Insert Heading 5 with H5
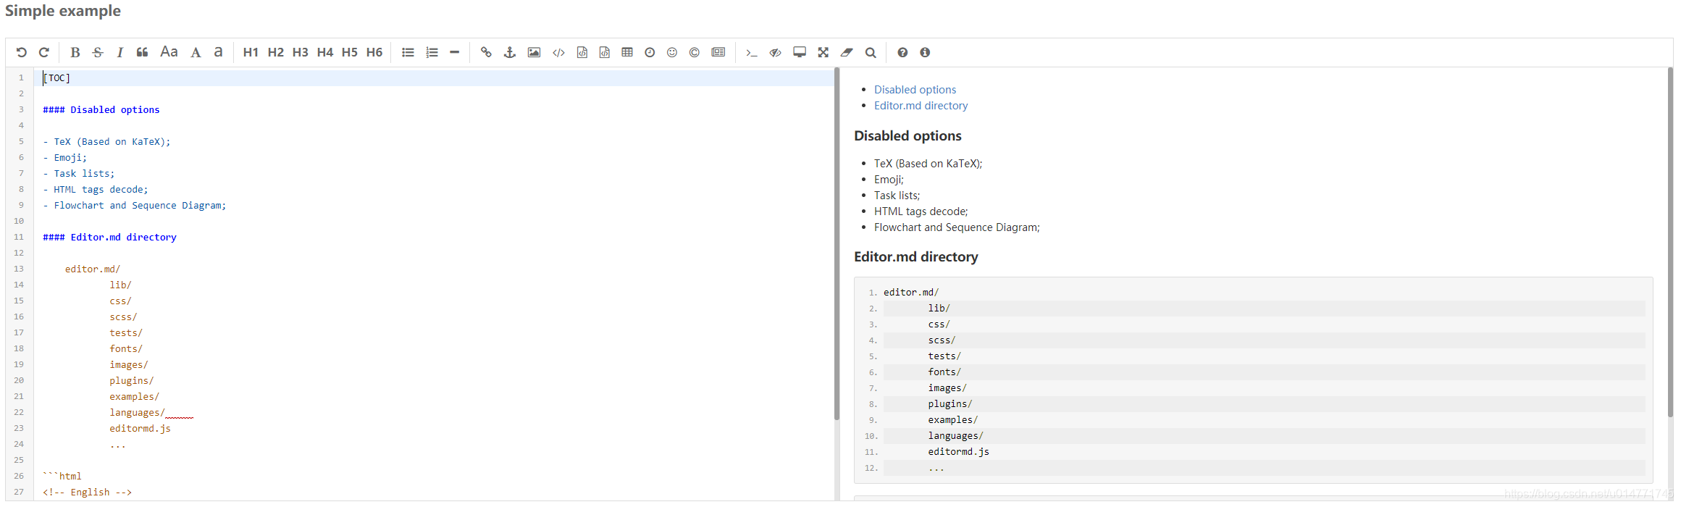The height and width of the screenshot is (507, 1681). pyautogui.click(x=349, y=52)
